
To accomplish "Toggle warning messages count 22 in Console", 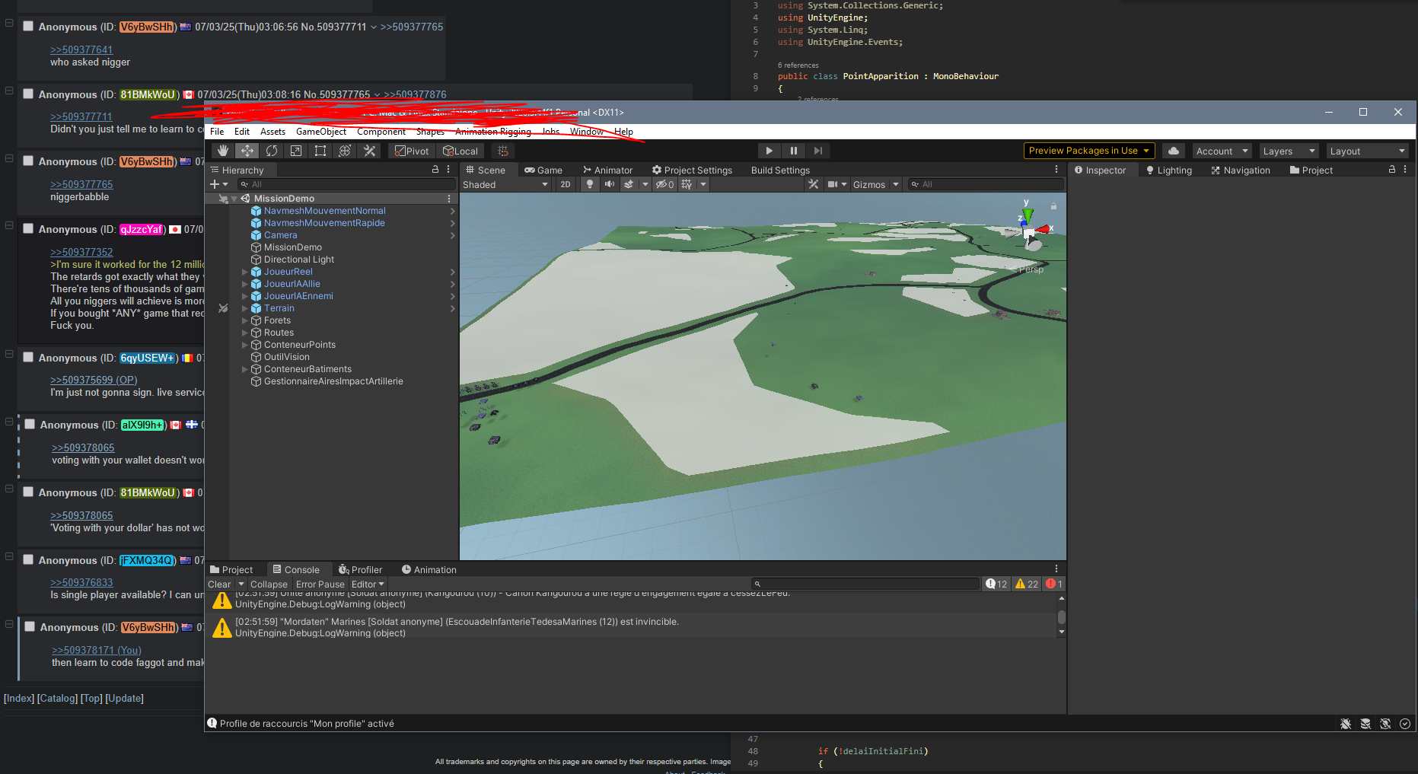I will 1027,584.
